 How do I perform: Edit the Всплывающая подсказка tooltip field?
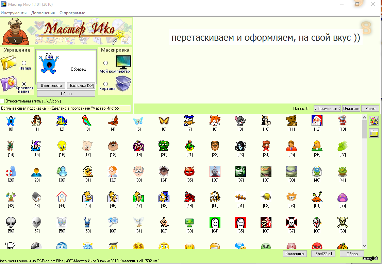66,108
